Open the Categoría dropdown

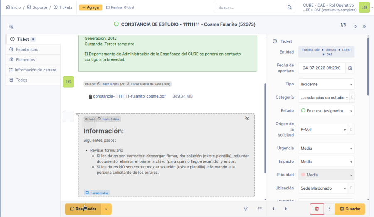pos(324,98)
